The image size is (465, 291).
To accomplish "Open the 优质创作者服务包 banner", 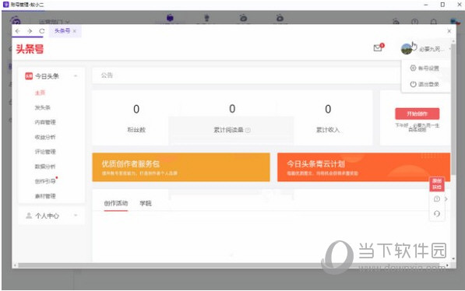I will click(181, 167).
